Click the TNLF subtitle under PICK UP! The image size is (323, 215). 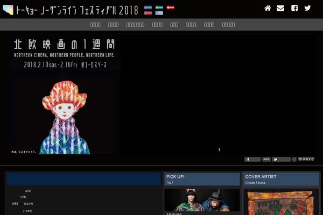(x=170, y=183)
